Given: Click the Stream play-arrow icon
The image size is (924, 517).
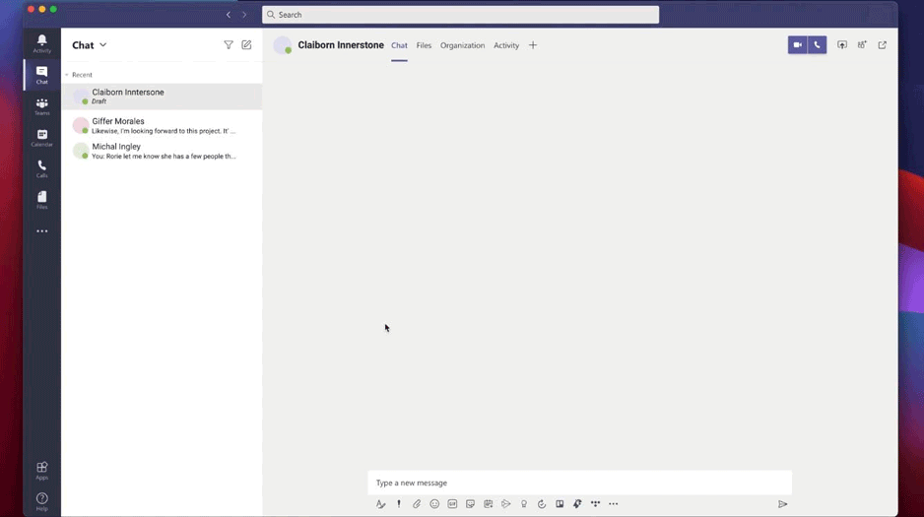Looking at the screenshot, I should click(x=505, y=504).
